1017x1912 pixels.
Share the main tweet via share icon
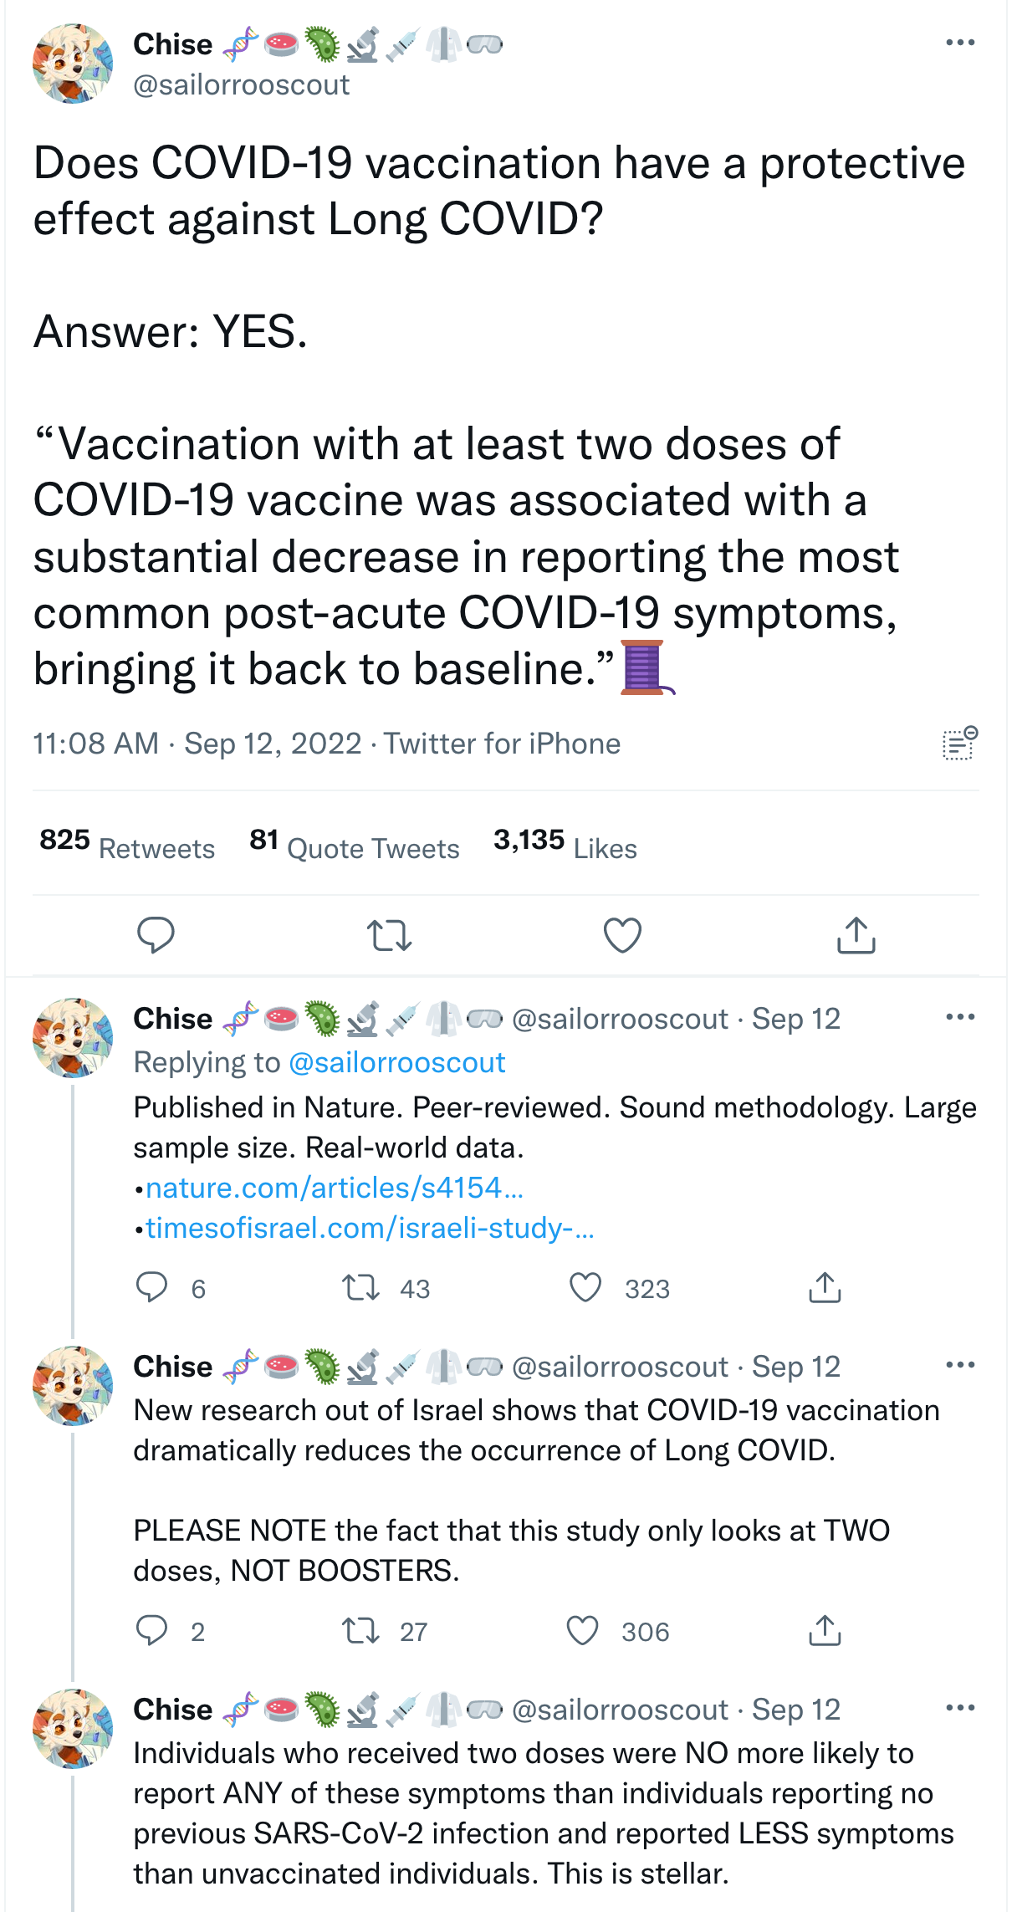pos(856,935)
